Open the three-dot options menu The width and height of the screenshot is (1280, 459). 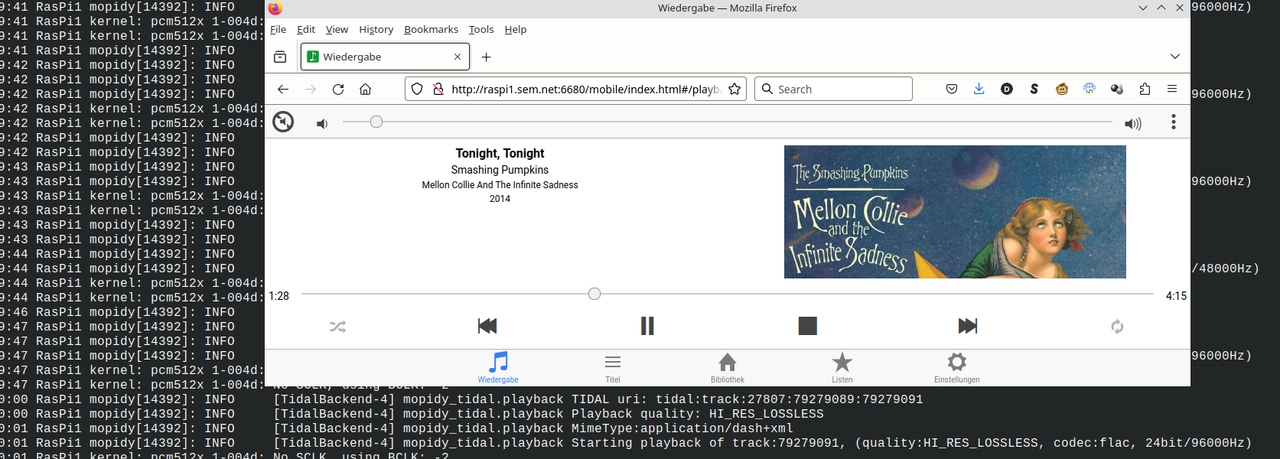(x=1173, y=122)
